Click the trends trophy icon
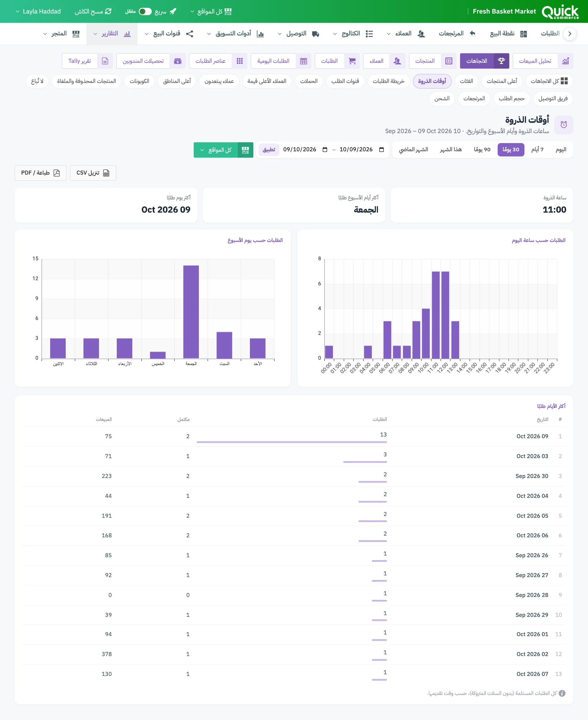The image size is (588, 720). (x=501, y=61)
